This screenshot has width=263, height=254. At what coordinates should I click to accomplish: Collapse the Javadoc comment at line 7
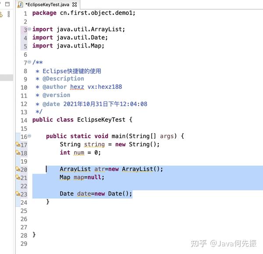[29, 62]
